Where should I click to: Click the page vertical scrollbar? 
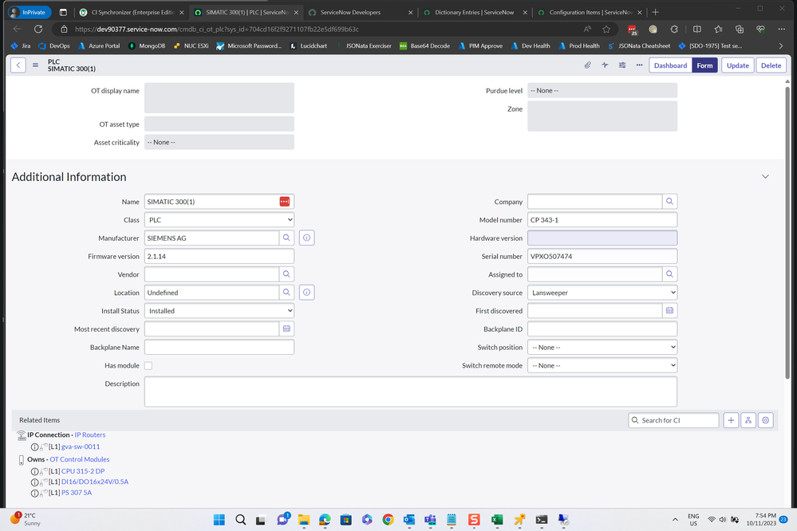click(787, 234)
